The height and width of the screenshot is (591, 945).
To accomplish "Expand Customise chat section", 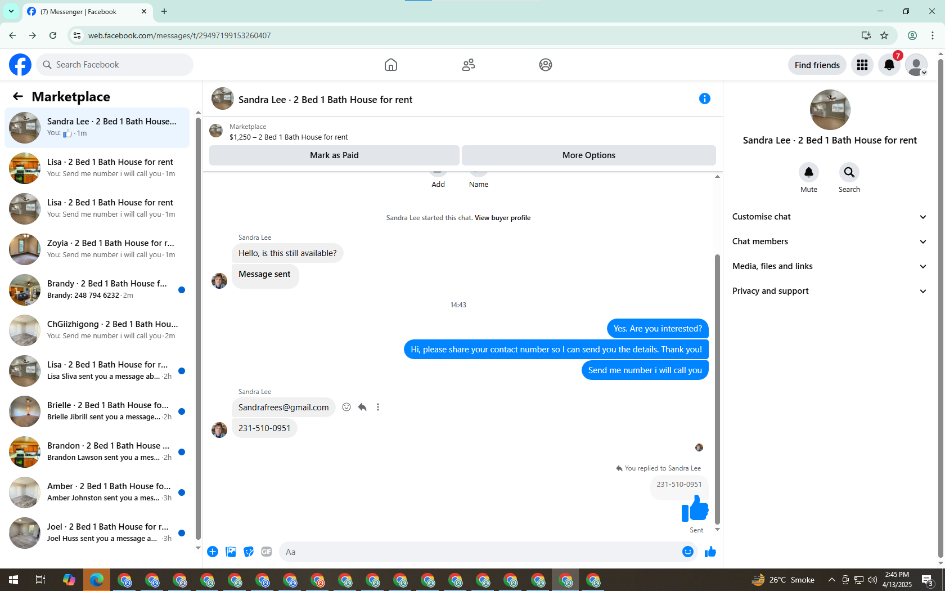I will (830, 217).
